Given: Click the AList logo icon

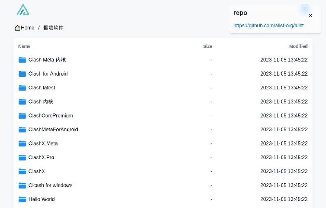Looking at the screenshot, I should (x=23, y=10).
